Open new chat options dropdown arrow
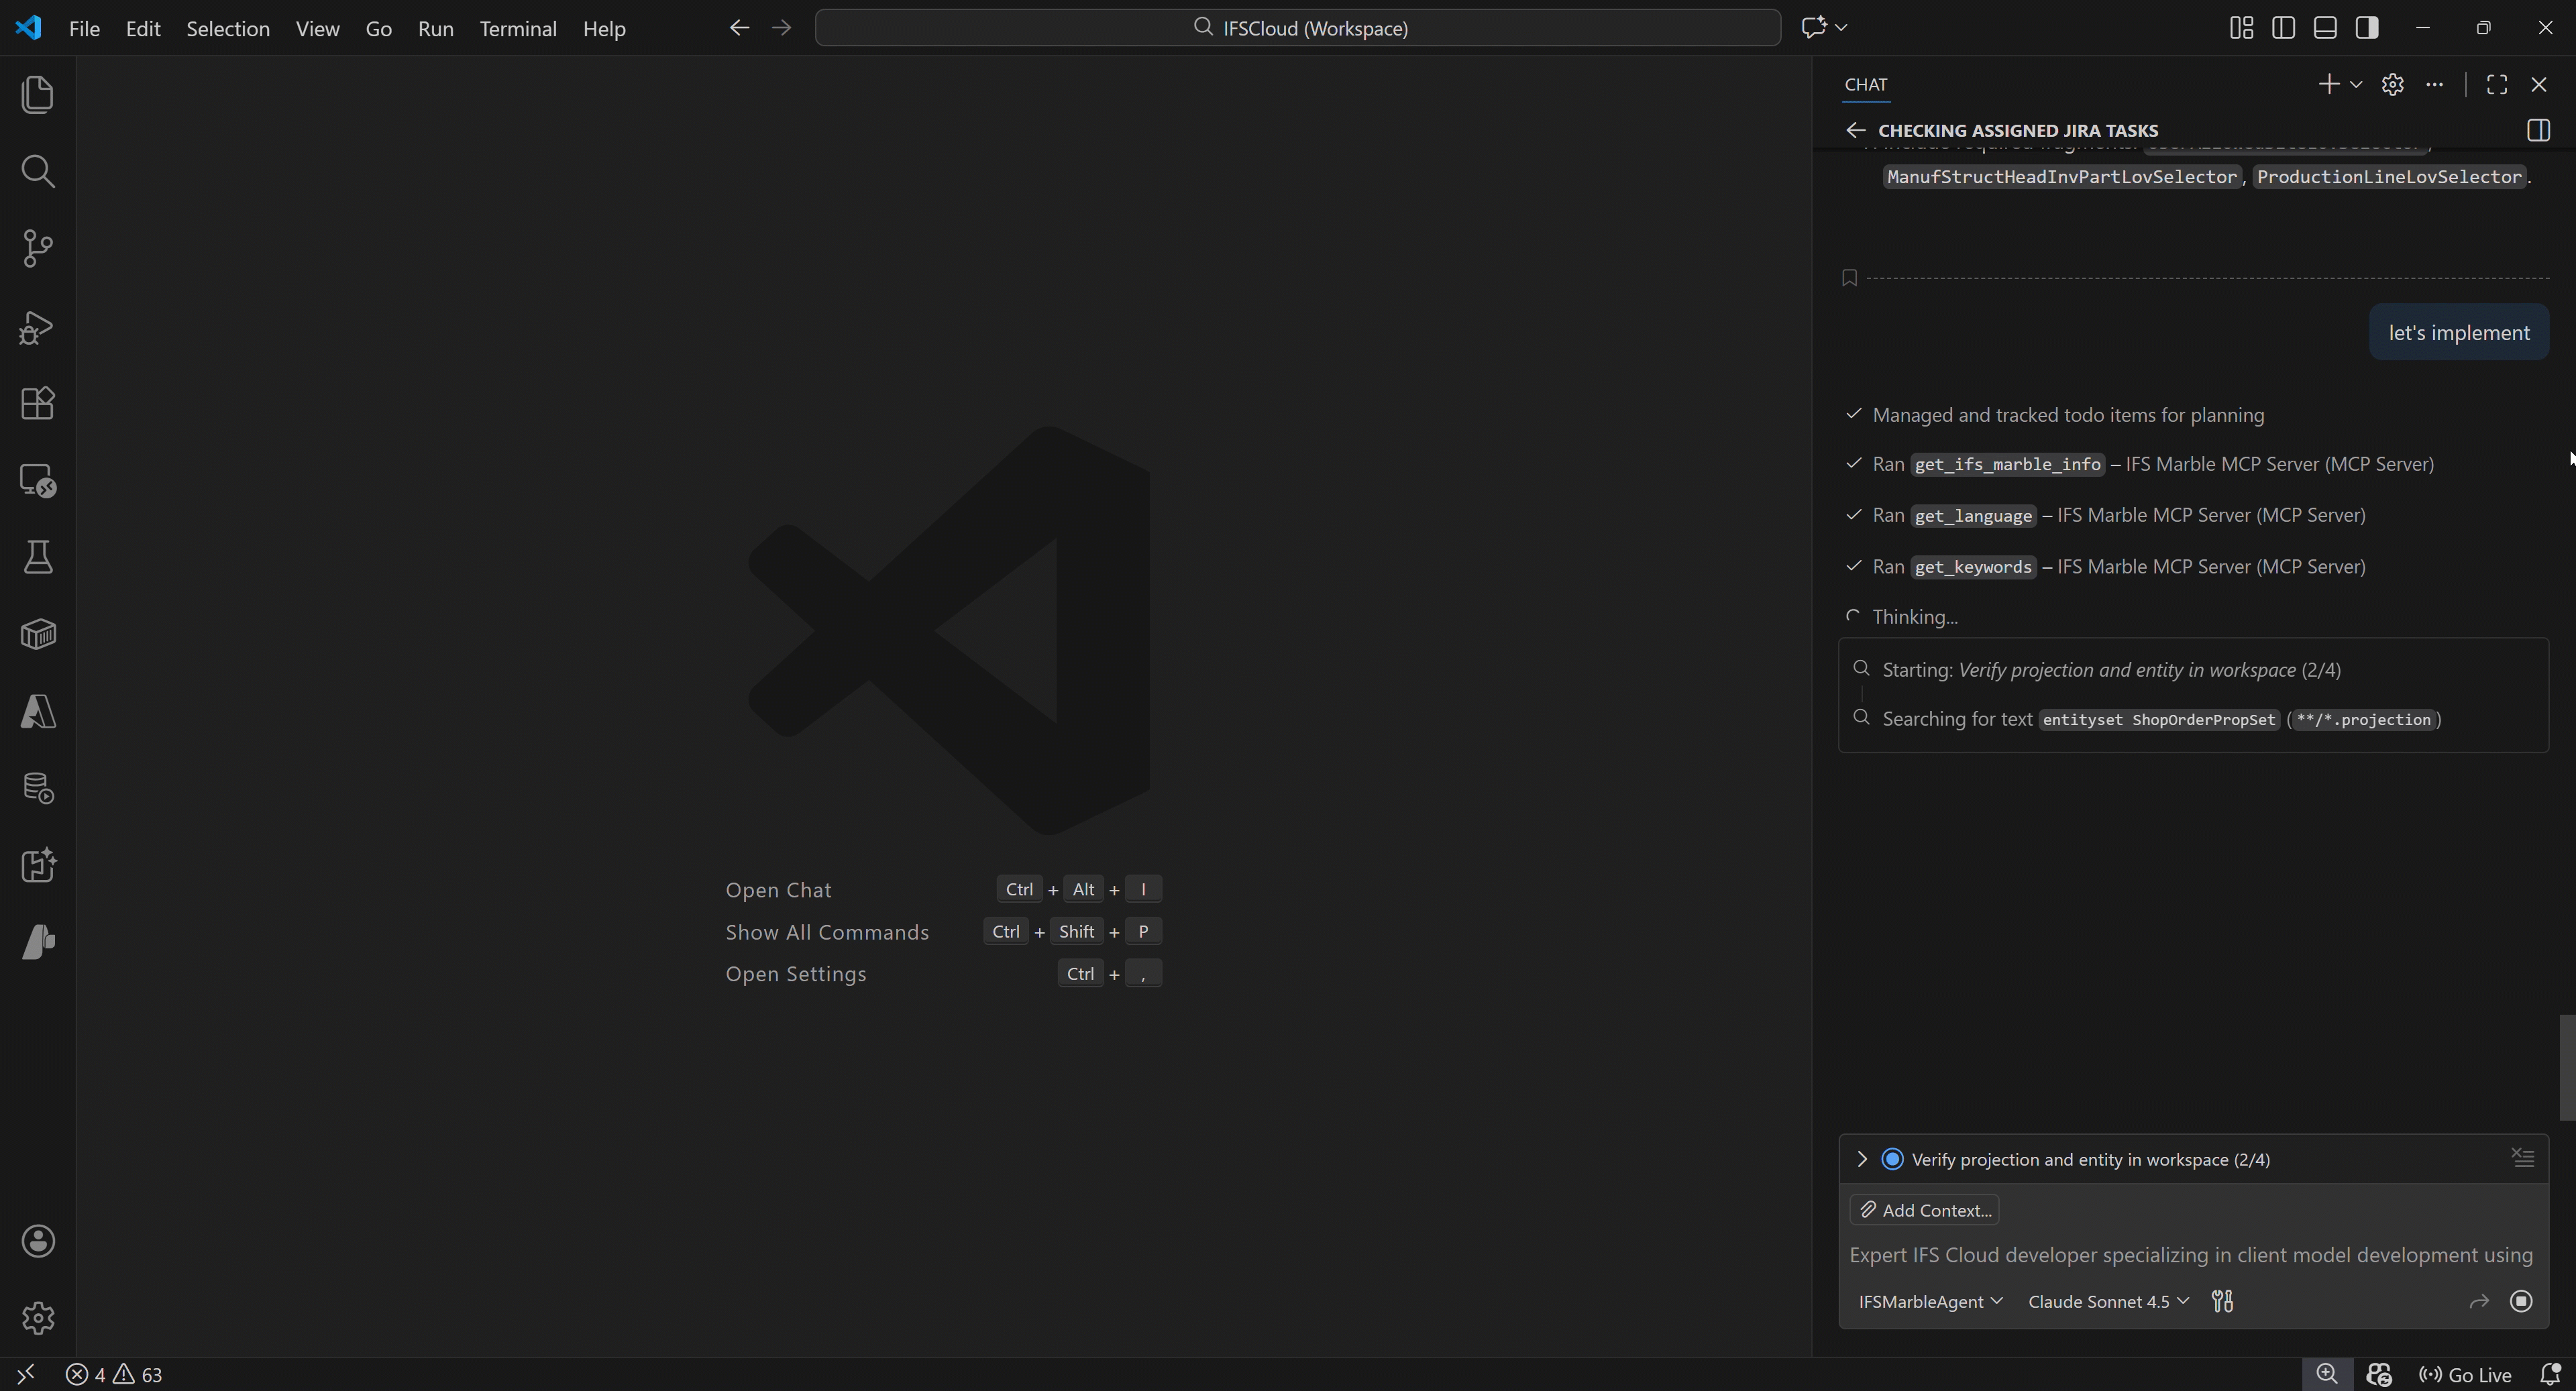2576x1391 pixels. tap(2356, 84)
